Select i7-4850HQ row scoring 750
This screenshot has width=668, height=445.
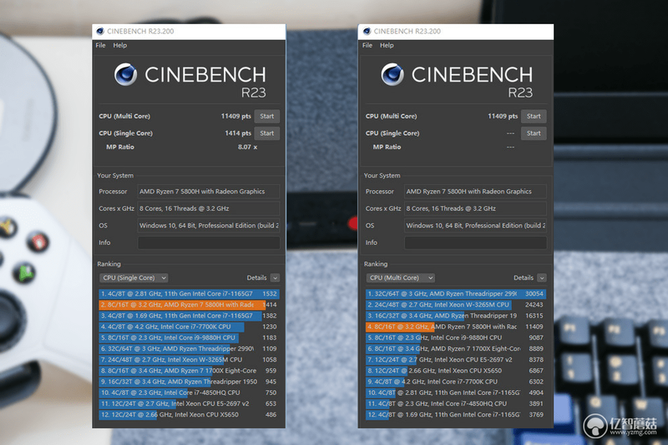[189, 392]
